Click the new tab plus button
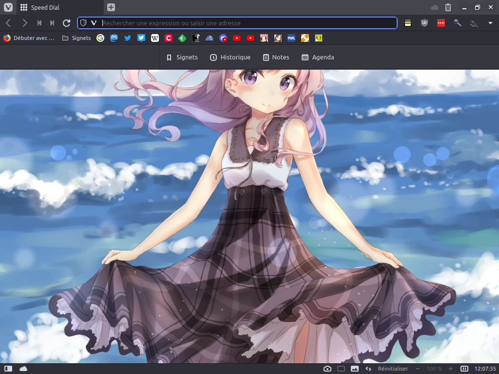The width and height of the screenshot is (499, 374). tap(111, 7)
